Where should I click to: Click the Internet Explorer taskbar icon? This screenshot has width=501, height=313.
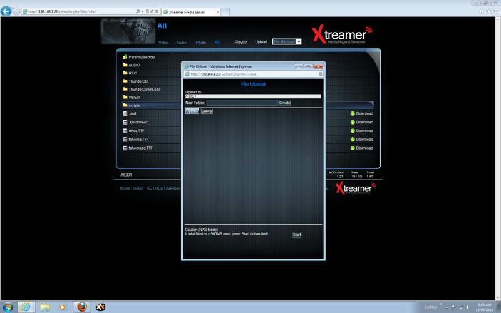(x=26, y=307)
